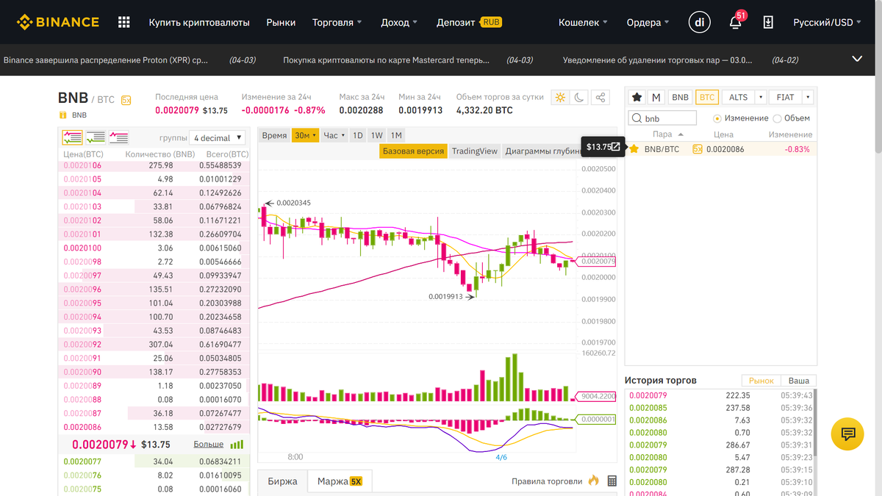Select Время chart mode
The image size is (882, 496).
click(274, 135)
